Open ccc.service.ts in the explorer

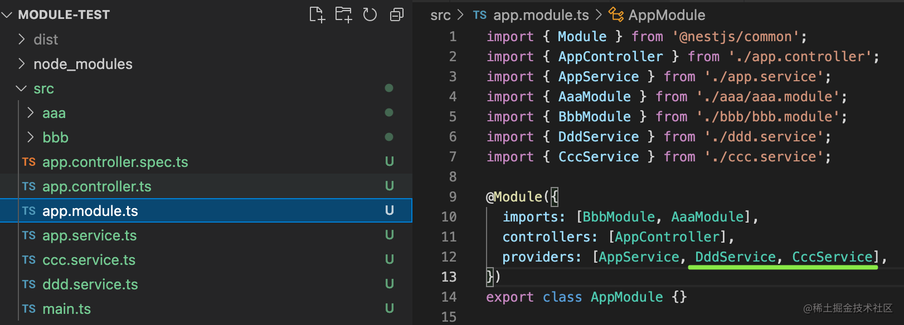point(89,260)
